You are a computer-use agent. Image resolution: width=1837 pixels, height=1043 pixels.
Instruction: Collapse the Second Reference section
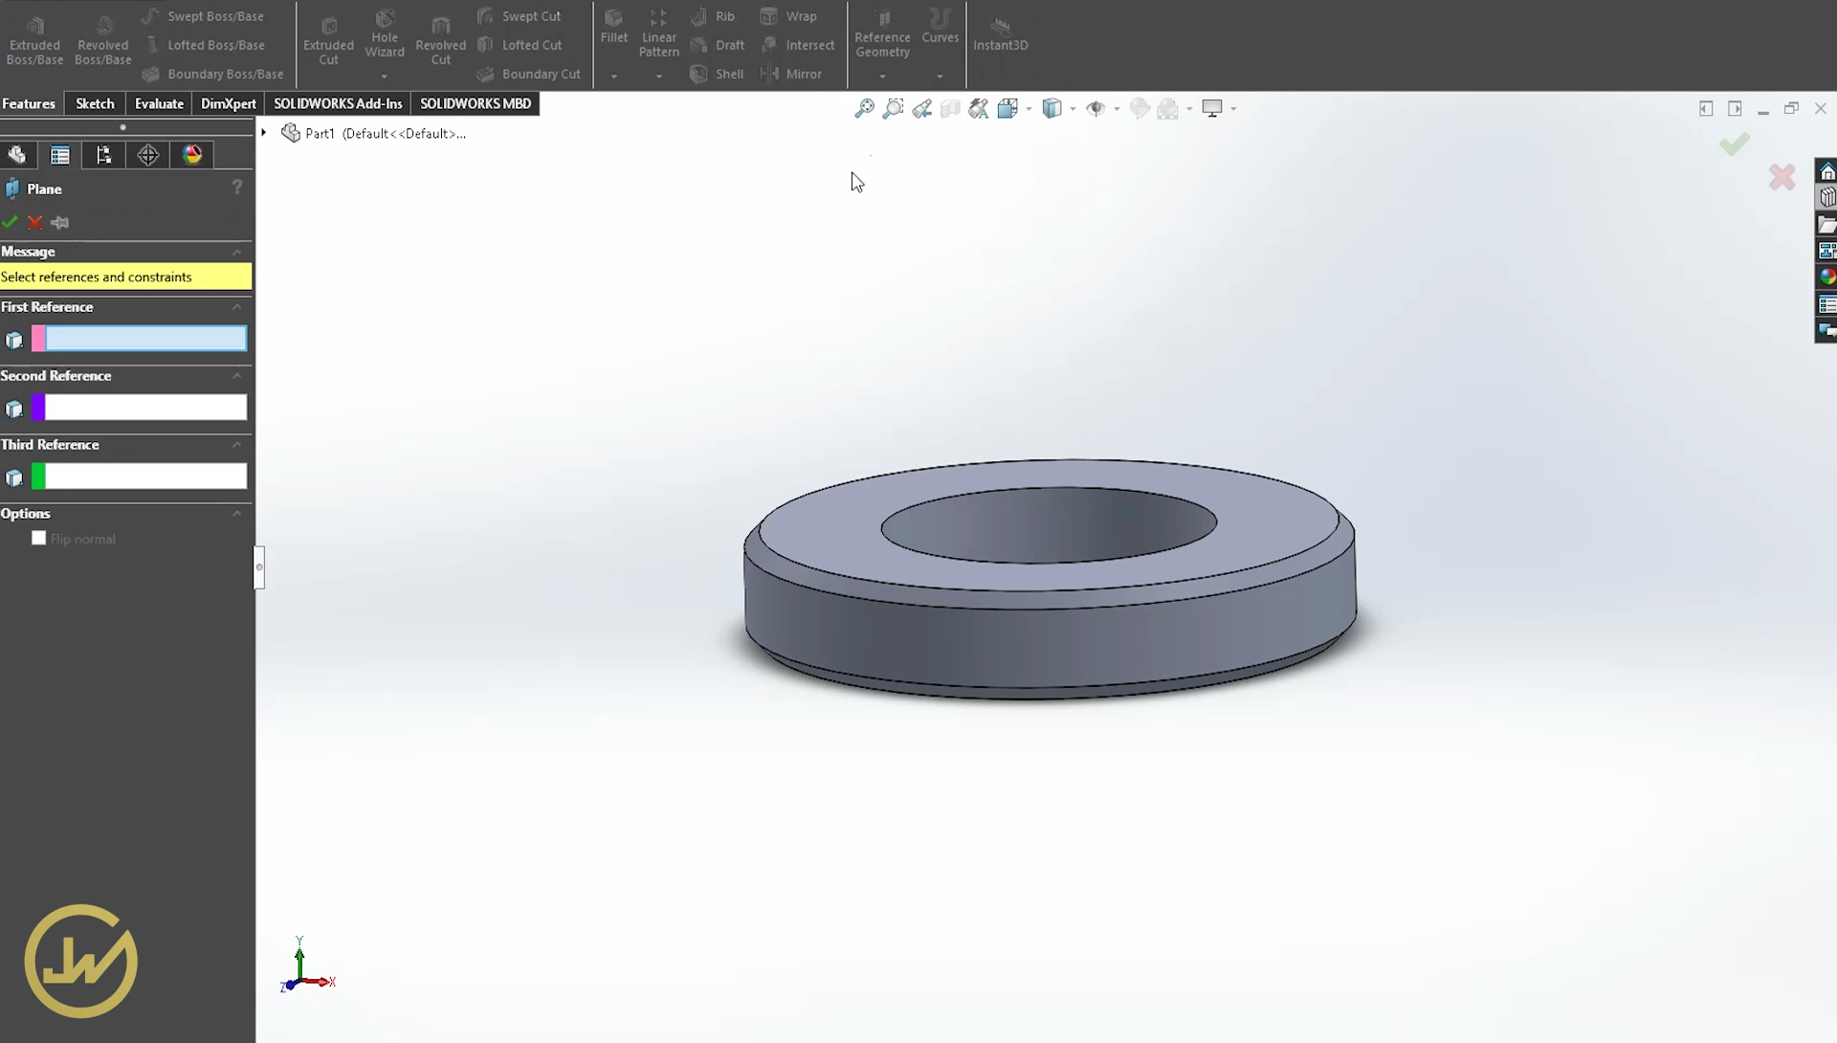click(x=236, y=375)
